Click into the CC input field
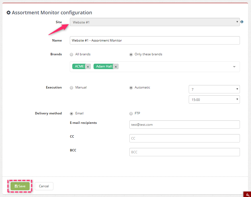Screen dimensions: 251x197 click(x=185, y=138)
